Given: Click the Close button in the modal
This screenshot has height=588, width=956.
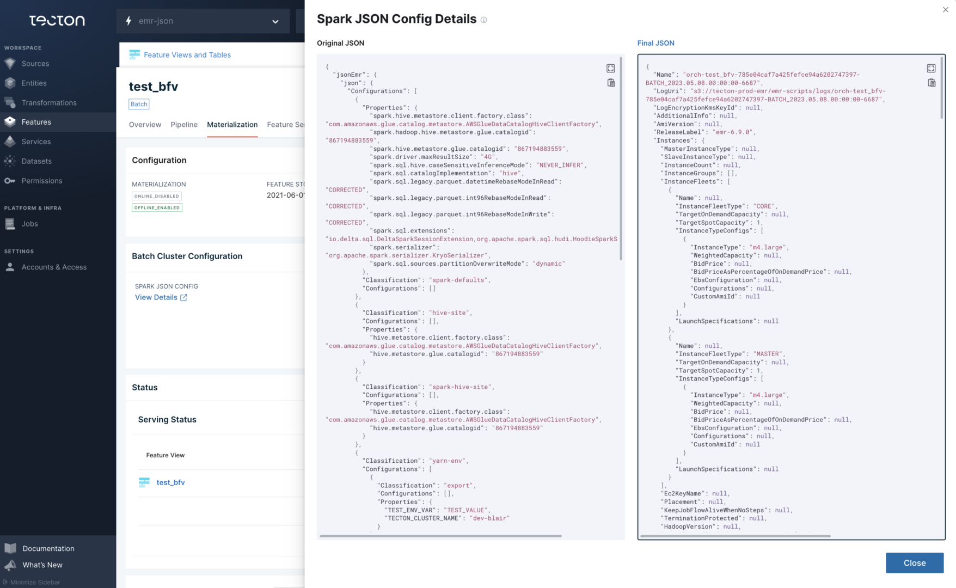Looking at the screenshot, I should [914, 563].
